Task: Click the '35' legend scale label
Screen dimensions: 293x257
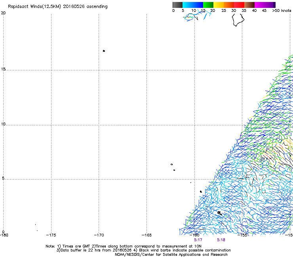Action: point(244,11)
